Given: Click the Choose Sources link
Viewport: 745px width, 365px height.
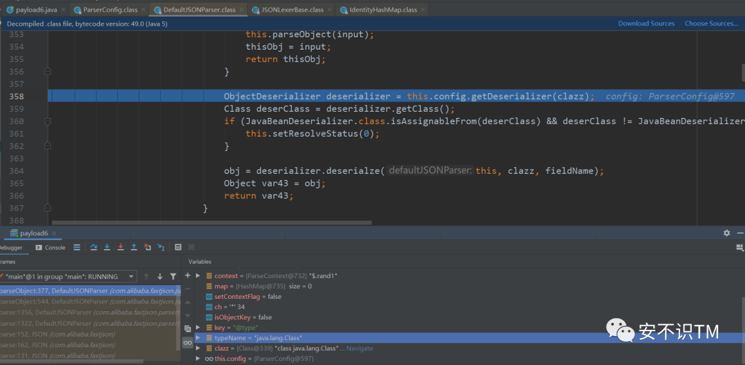Looking at the screenshot, I should 711,23.
